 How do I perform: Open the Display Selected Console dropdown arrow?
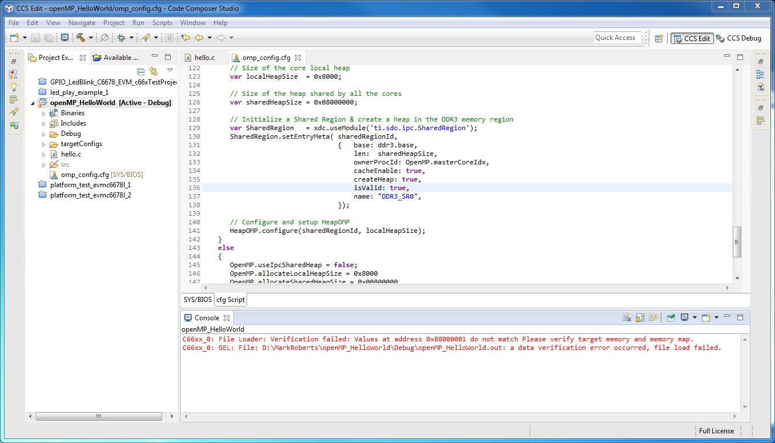(695, 317)
